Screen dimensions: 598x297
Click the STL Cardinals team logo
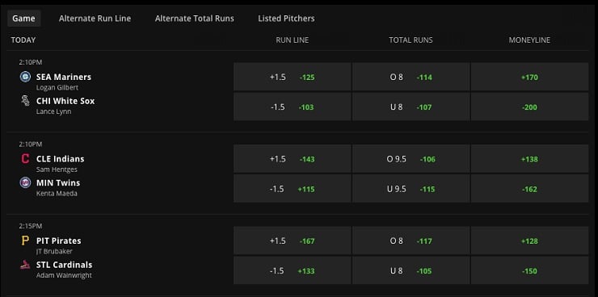pos(25,265)
